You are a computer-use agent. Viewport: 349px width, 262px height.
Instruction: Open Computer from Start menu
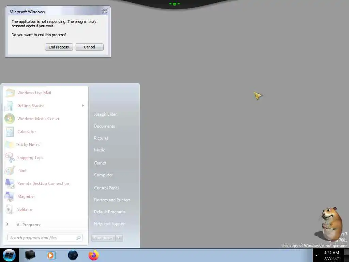[x=103, y=175]
